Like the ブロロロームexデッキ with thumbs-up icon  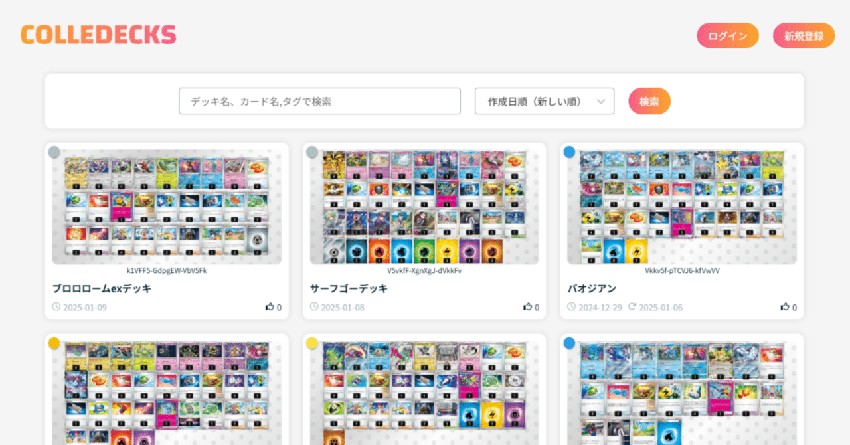(x=270, y=307)
